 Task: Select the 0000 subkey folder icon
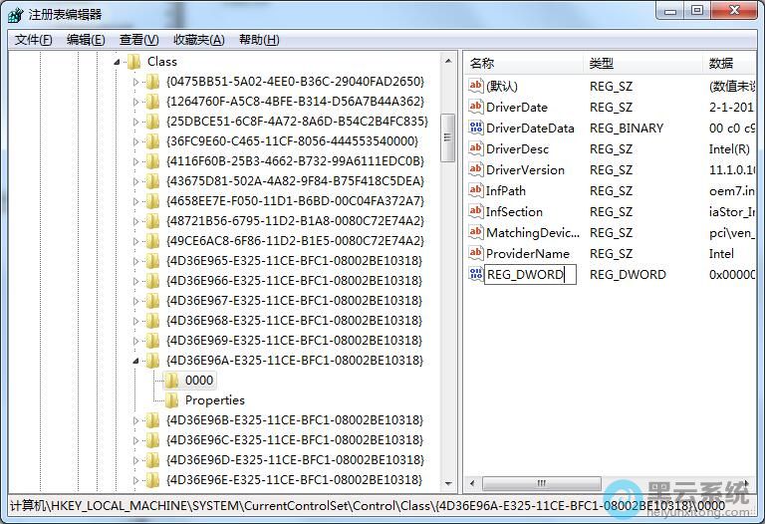pyautogui.click(x=171, y=381)
